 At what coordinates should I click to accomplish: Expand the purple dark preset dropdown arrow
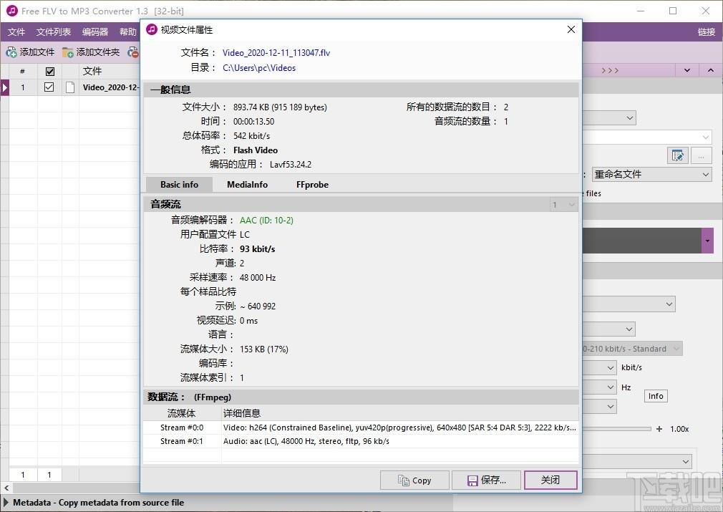point(707,241)
